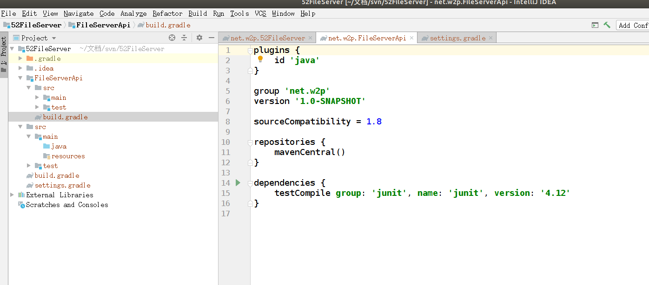
Task: Run dependencies via green gutter arrow on line 14
Action: [238, 183]
